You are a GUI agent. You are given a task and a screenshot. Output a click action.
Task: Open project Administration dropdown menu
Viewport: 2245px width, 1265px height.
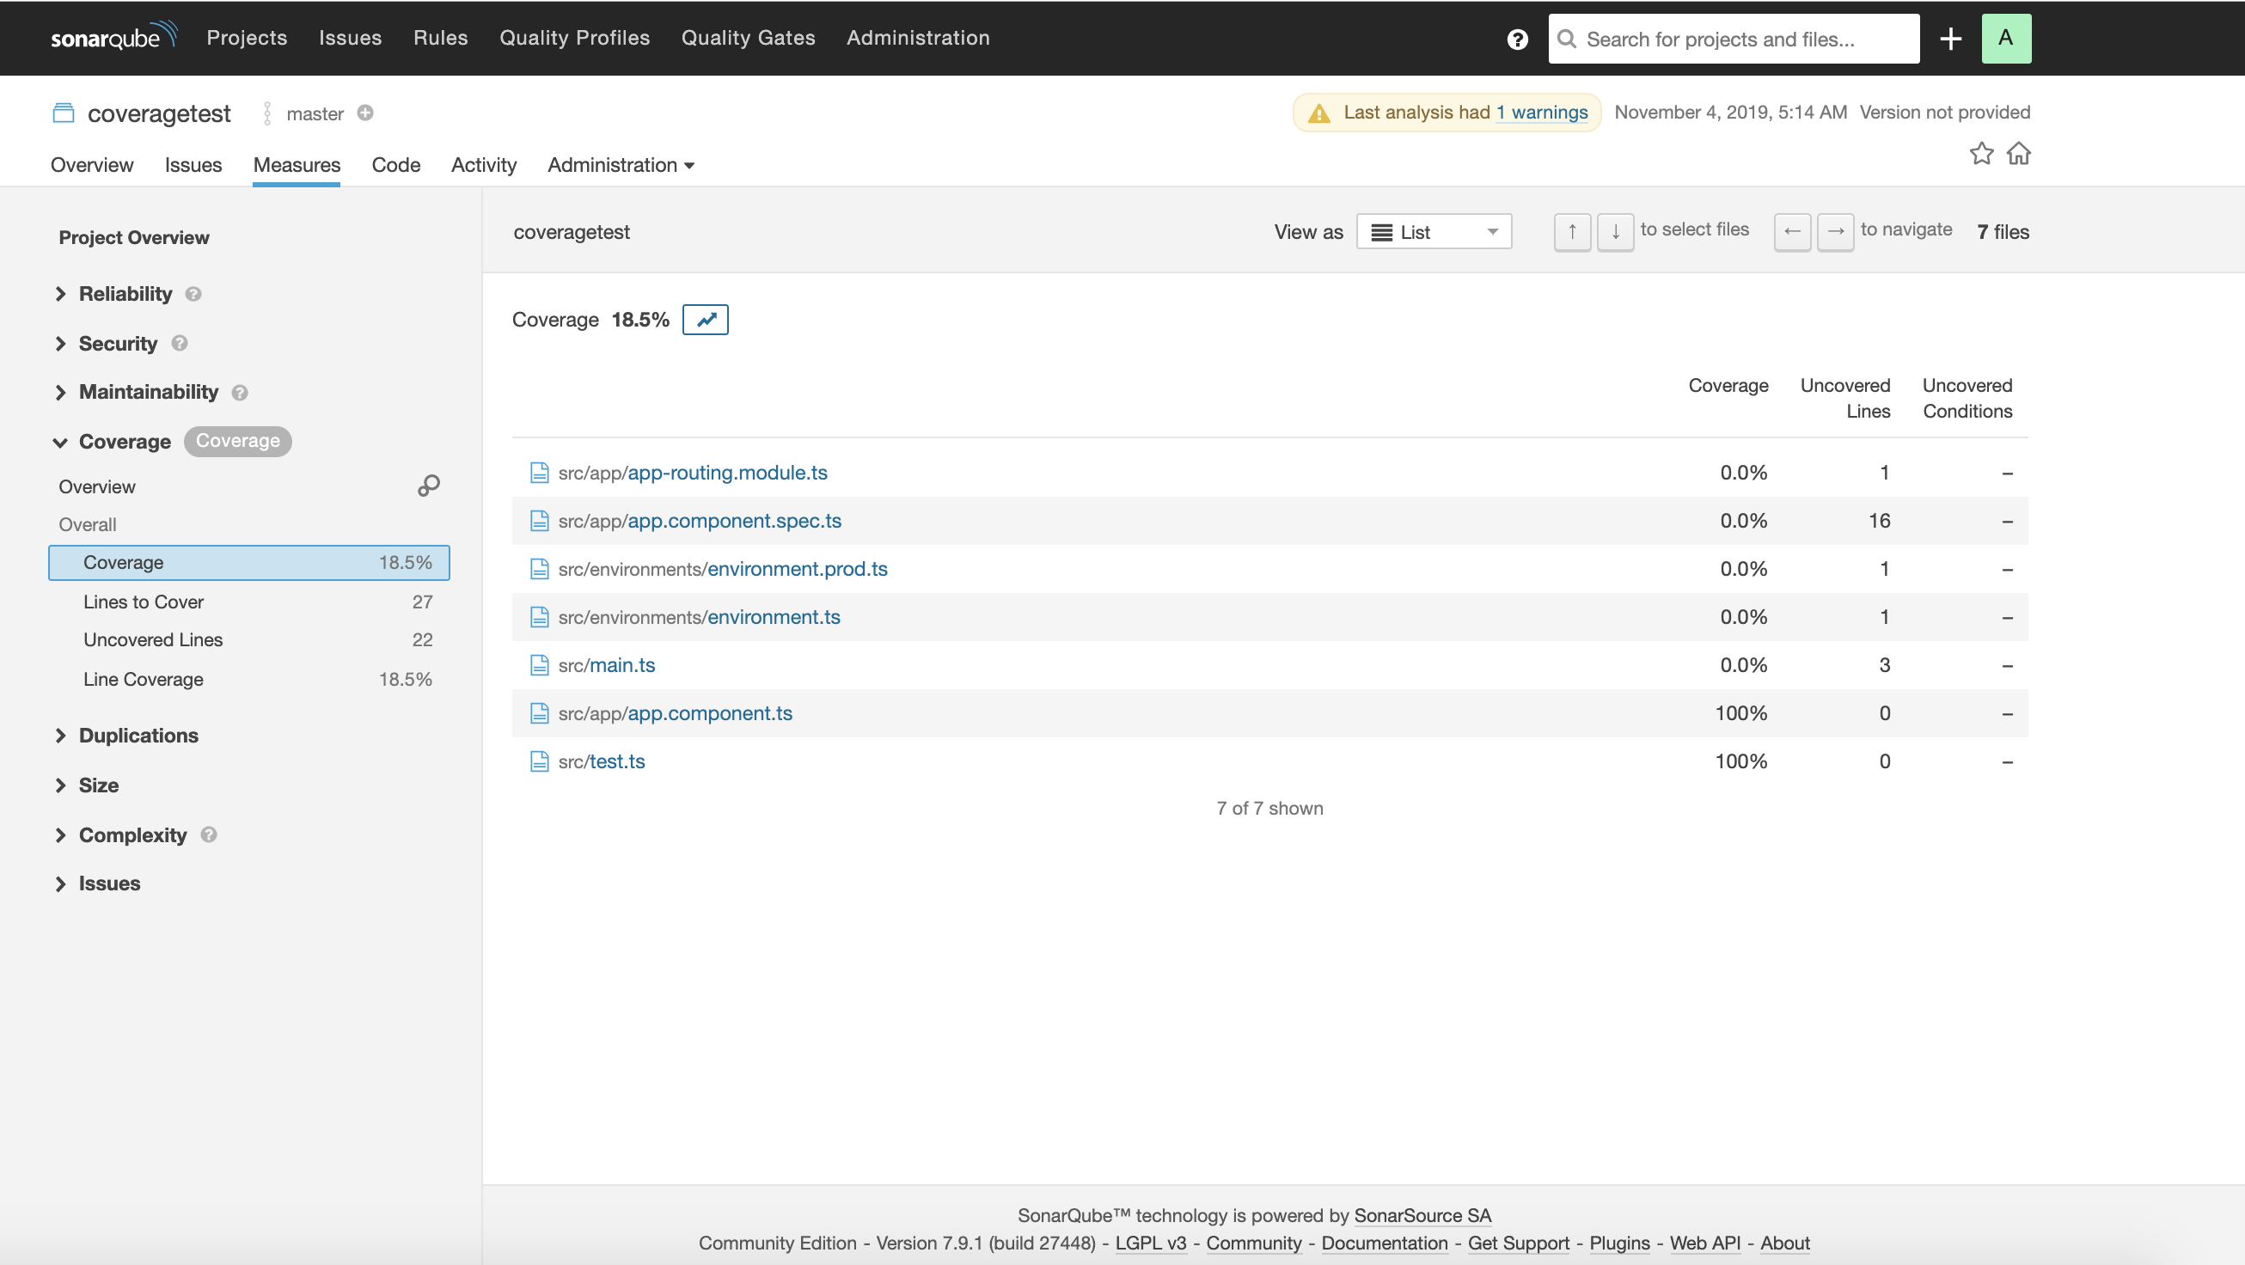pos(620,165)
